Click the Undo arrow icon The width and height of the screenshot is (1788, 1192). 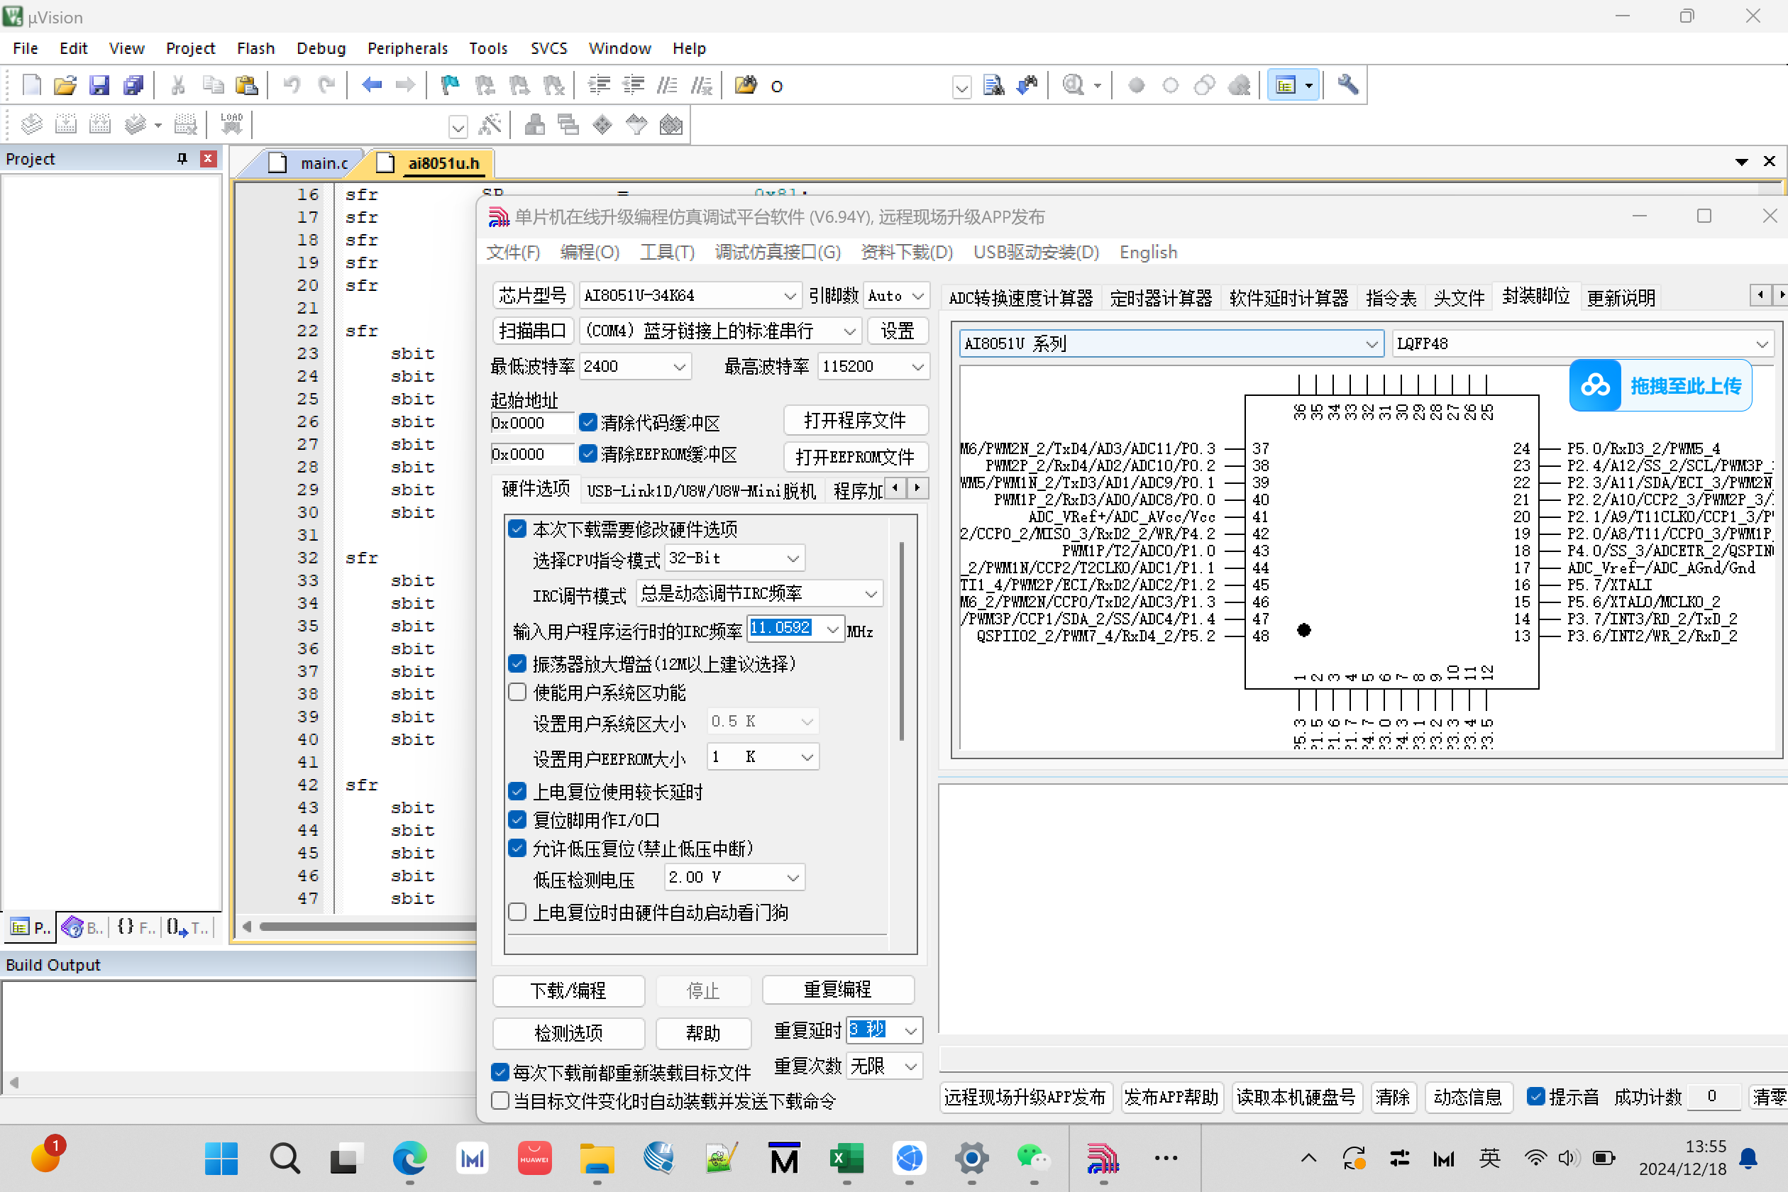coord(291,85)
